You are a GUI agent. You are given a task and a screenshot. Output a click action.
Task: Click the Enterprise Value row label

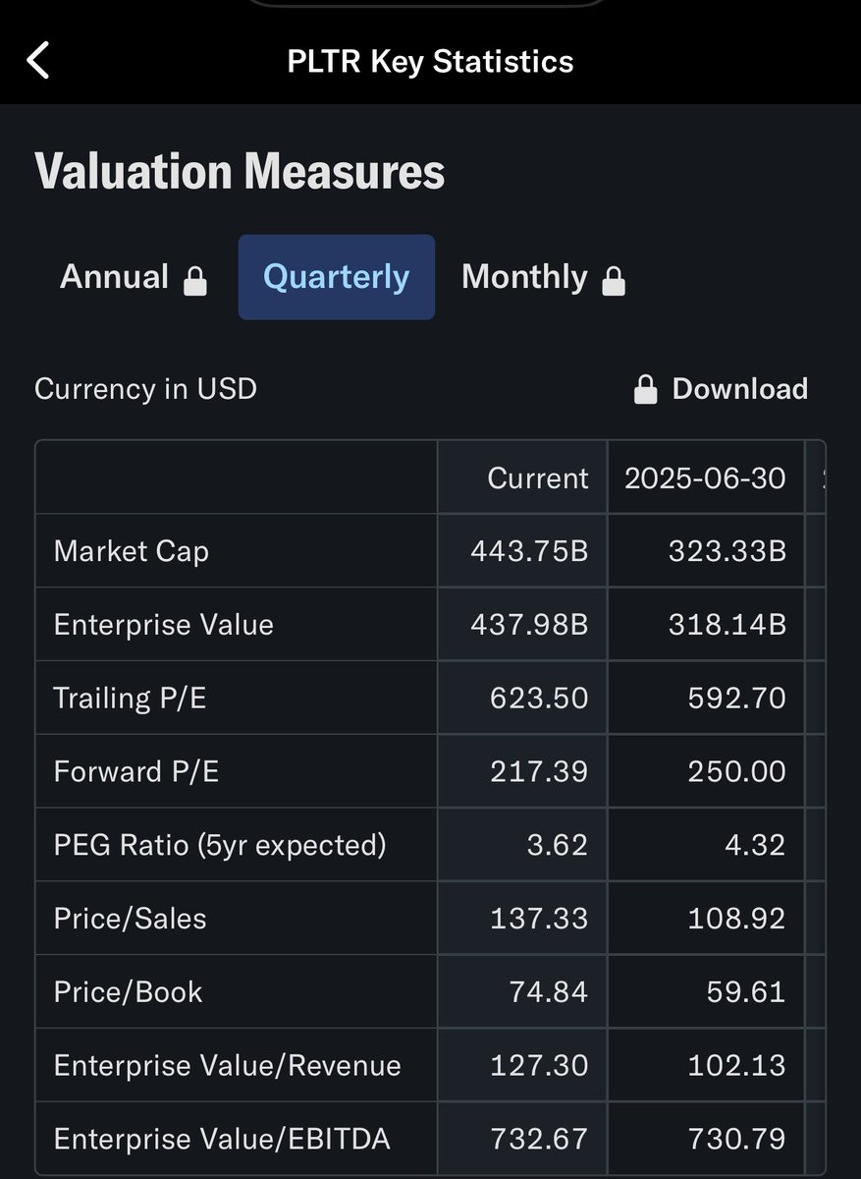[x=163, y=625]
